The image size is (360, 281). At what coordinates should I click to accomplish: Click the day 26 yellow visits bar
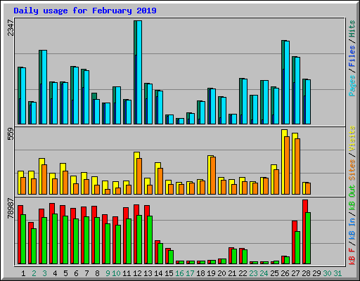pos(283,162)
